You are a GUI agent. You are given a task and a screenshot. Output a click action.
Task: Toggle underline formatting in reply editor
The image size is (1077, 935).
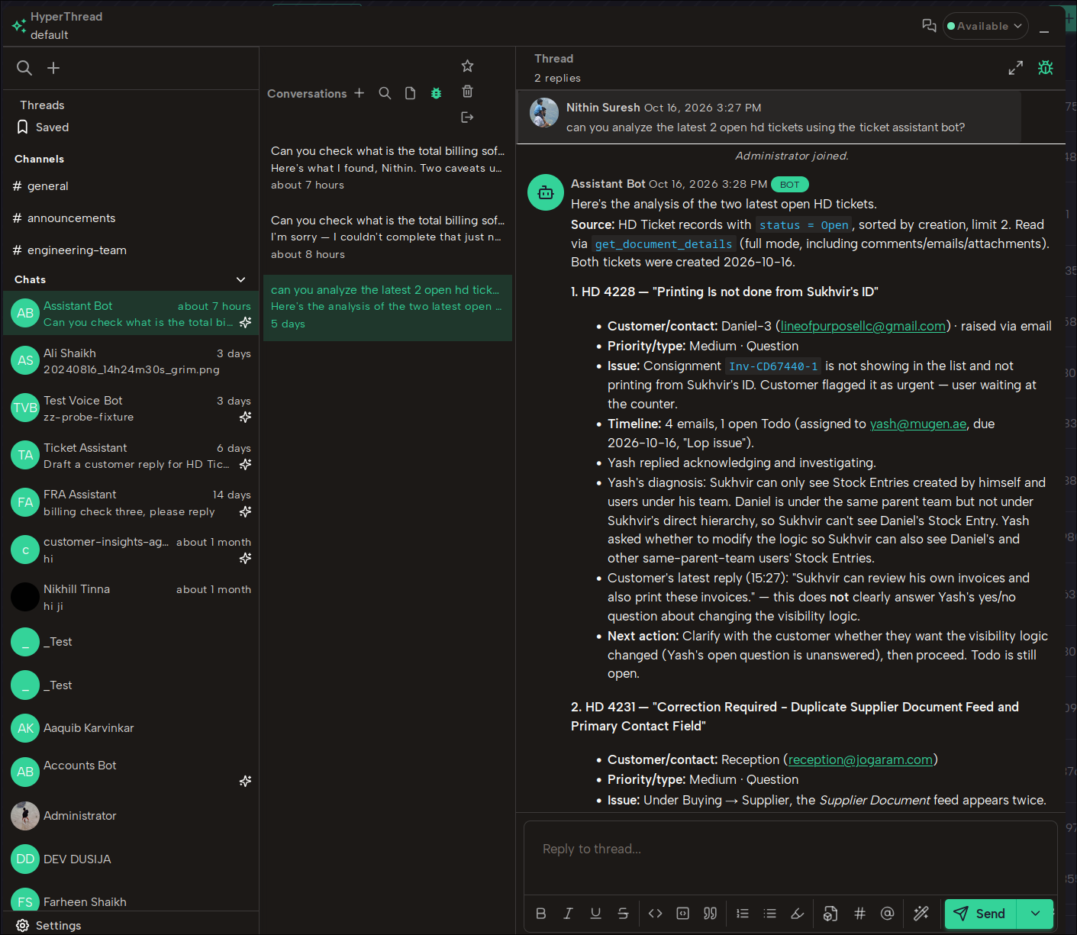tap(596, 914)
